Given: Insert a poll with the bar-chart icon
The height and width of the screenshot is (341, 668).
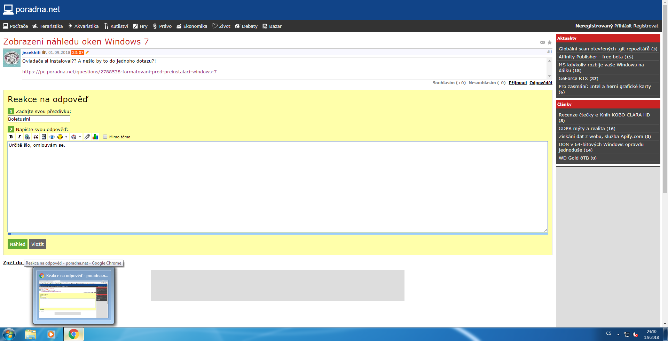Looking at the screenshot, I should click(x=95, y=137).
